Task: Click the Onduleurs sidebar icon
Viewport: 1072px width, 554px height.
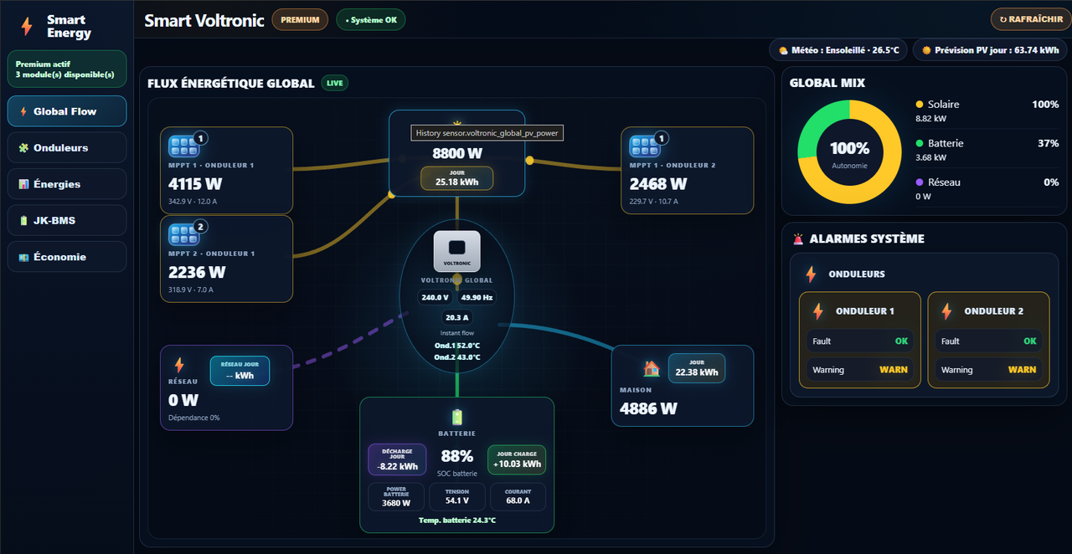Action: pyautogui.click(x=23, y=148)
